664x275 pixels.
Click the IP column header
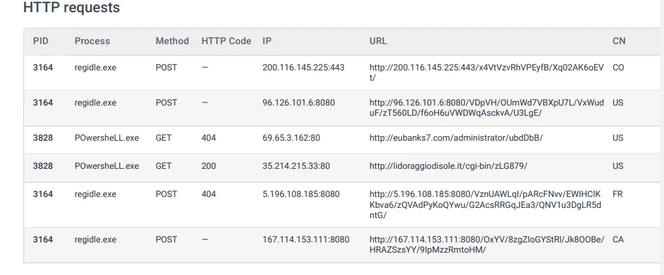point(266,41)
